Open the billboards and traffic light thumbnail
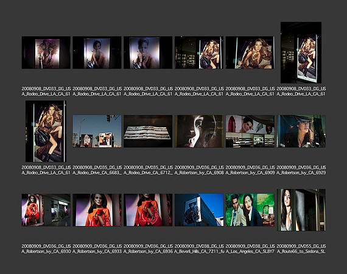347x274 pixels. [97, 132]
